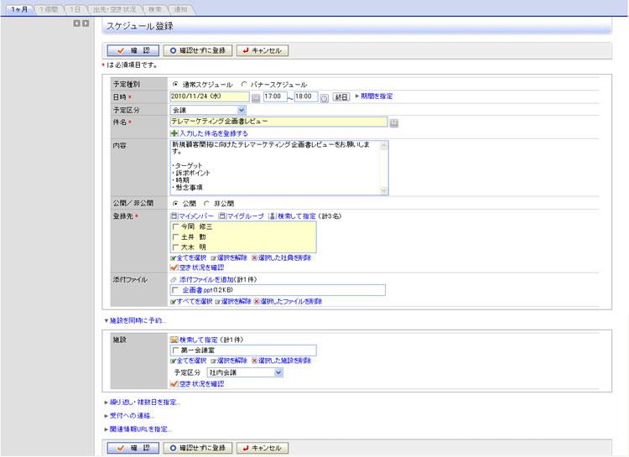Viewport: 629px width, 457px height.
Task: Click the 内容 scrollbar down arrow
Action: (x=384, y=190)
